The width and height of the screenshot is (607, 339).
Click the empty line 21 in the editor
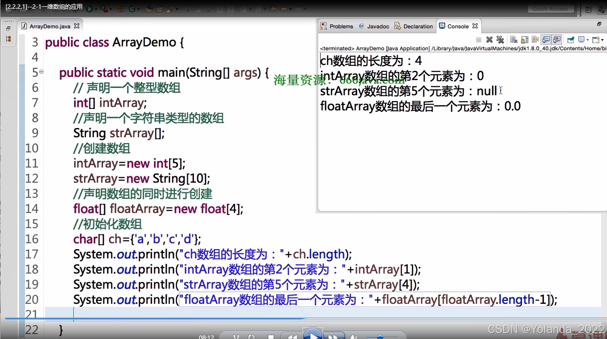pyautogui.click(x=323, y=314)
